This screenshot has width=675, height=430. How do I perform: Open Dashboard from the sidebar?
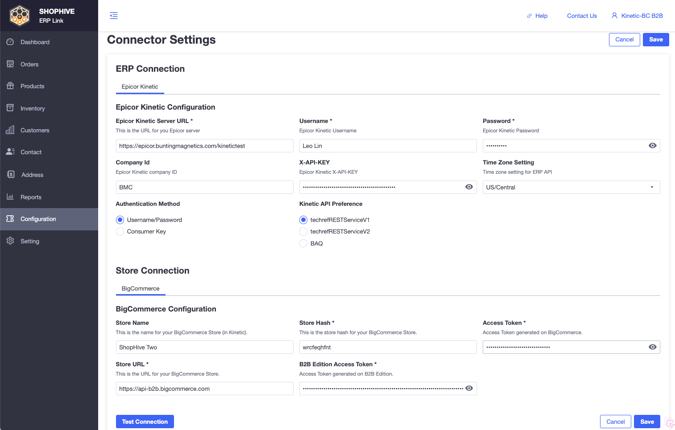click(49, 42)
